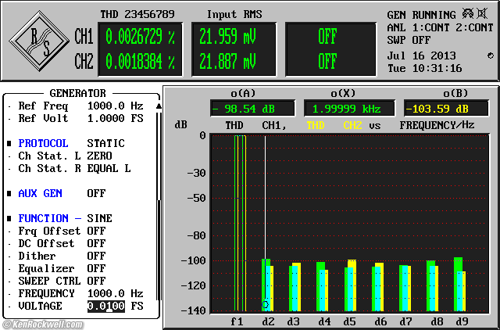500x330 pixels.
Task: Click the CH2 Input RMS 21.887 mV reading
Action: coord(227,62)
